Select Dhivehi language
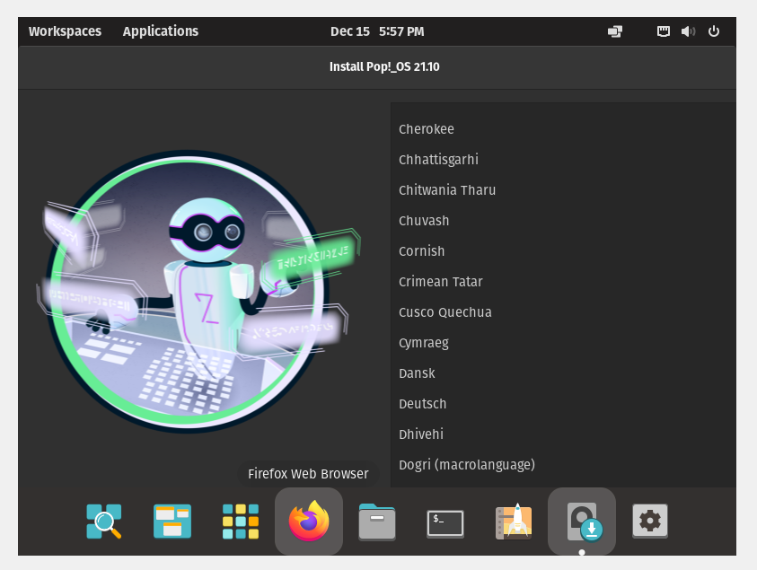 click(x=563, y=434)
